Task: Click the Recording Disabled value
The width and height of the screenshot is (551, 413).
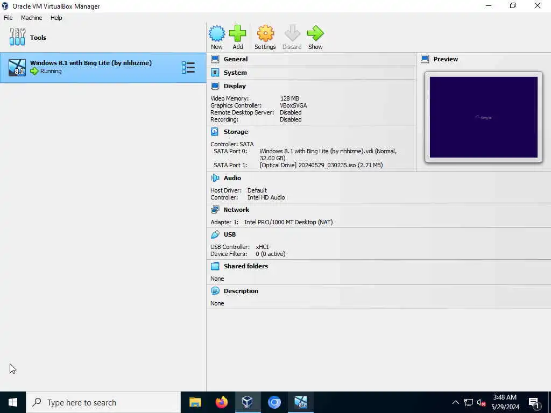Action: (x=291, y=119)
